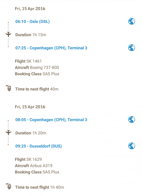This screenshot has width=142, height=196.
Task: Click the control tower icon beside 40m layover
Action: [9, 88]
